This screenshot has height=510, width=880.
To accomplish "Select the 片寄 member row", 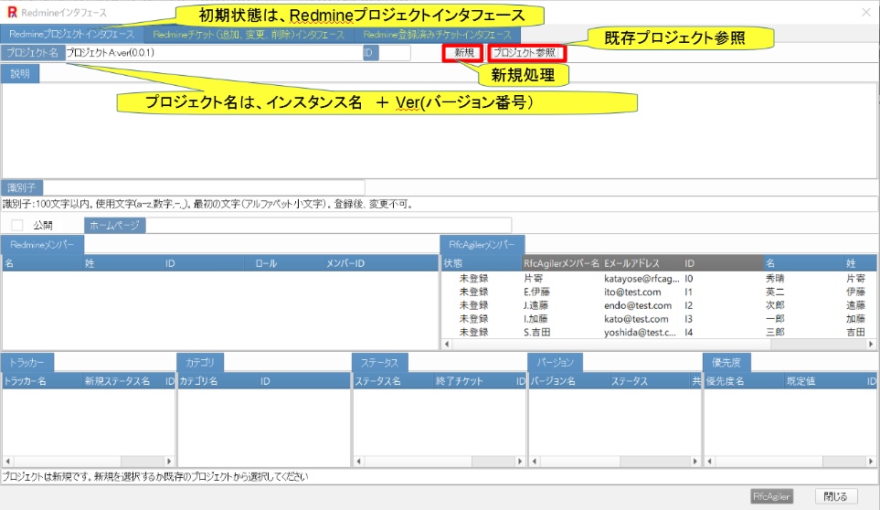I will point(657,278).
